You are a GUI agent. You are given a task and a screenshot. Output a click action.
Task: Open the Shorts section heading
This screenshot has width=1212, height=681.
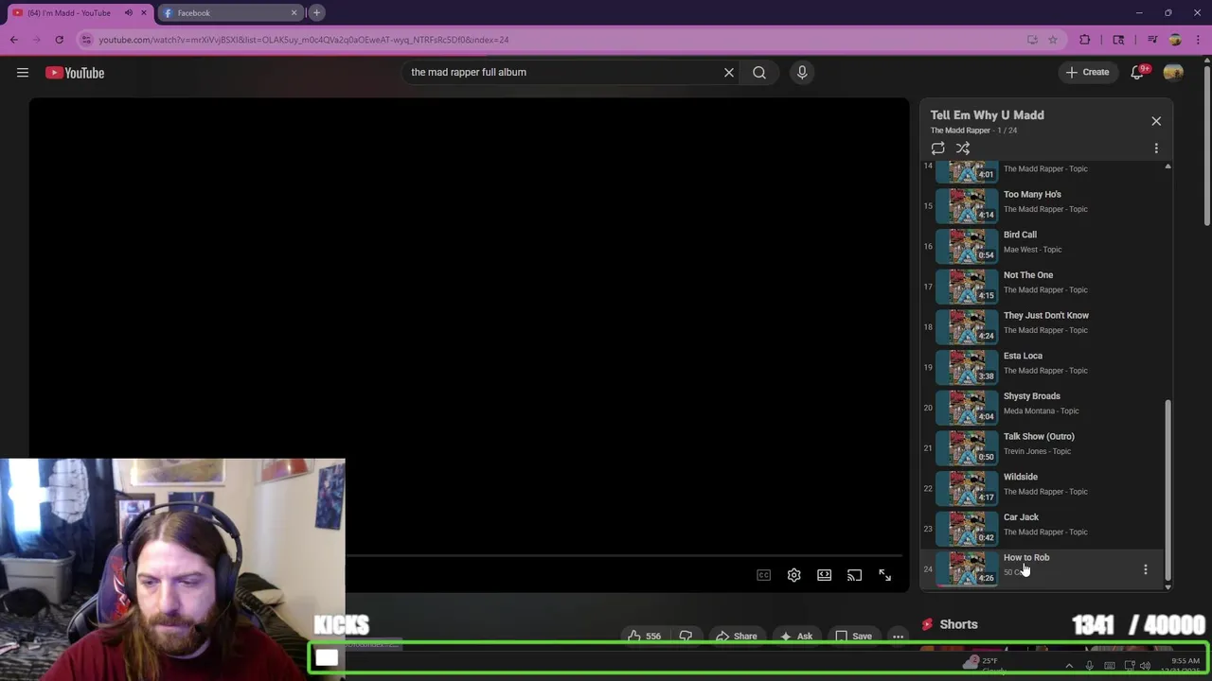(958, 624)
